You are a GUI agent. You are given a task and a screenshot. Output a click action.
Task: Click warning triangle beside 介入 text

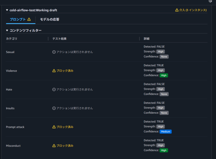(177, 10)
